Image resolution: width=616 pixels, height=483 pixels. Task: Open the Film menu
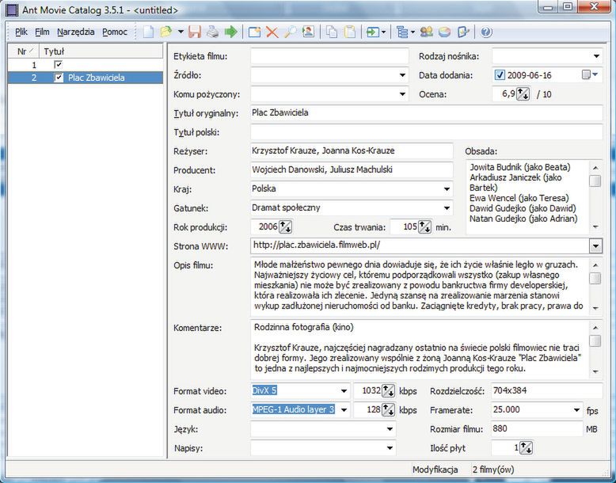[x=42, y=32]
